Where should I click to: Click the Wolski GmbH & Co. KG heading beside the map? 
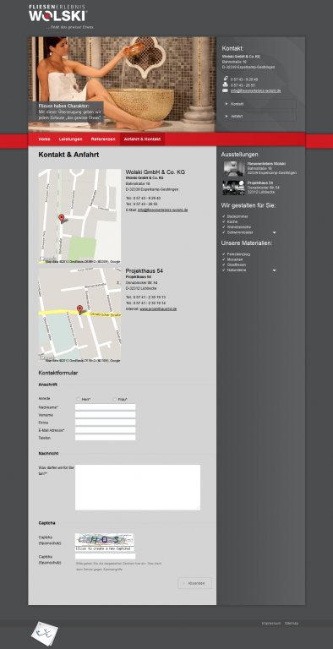tap(156, 172)
